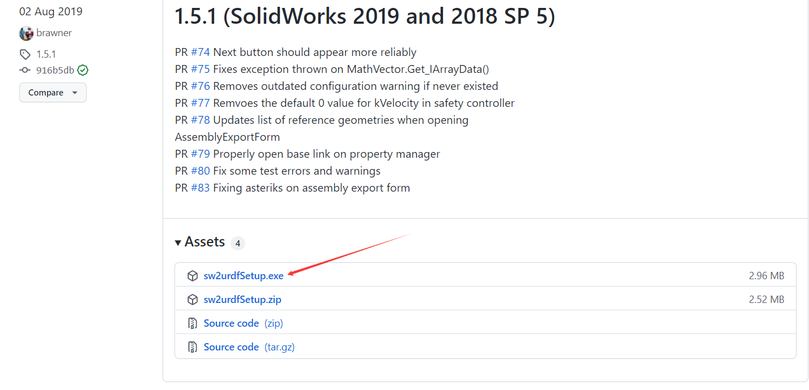Download sw2urdfSetup.exe
The width and height of the screenshot is (809, 390).
tap(244, 276)
